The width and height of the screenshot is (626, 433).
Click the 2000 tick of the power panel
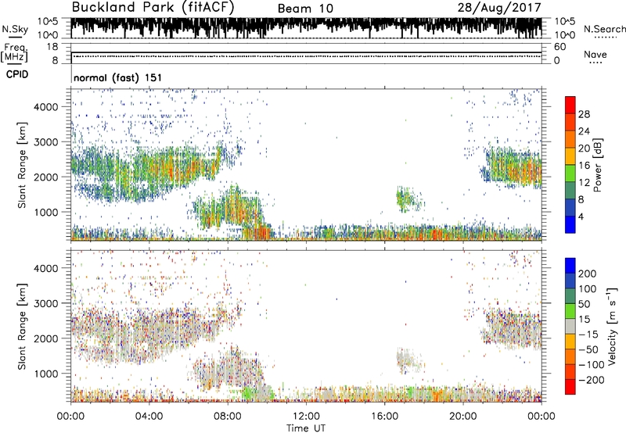click(x=46, y=177)
